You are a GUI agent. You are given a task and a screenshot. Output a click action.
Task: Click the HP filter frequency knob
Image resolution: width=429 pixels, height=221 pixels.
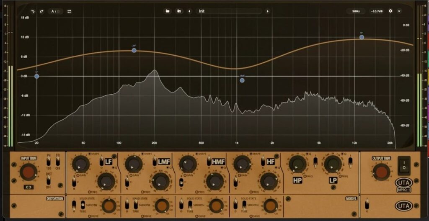coord(297,164)
